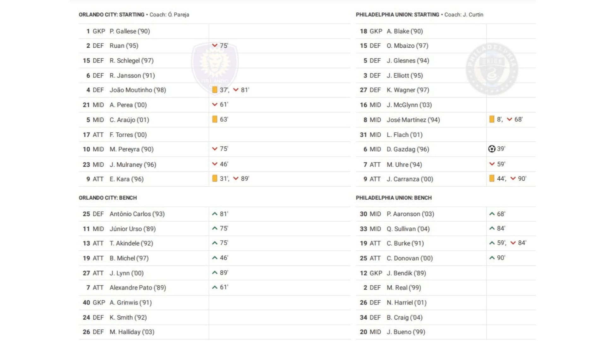This screenshot has width=606, height=341.
Task: Click Antônio Carlos's green substitution-on arrow
Action: [215, 214]
